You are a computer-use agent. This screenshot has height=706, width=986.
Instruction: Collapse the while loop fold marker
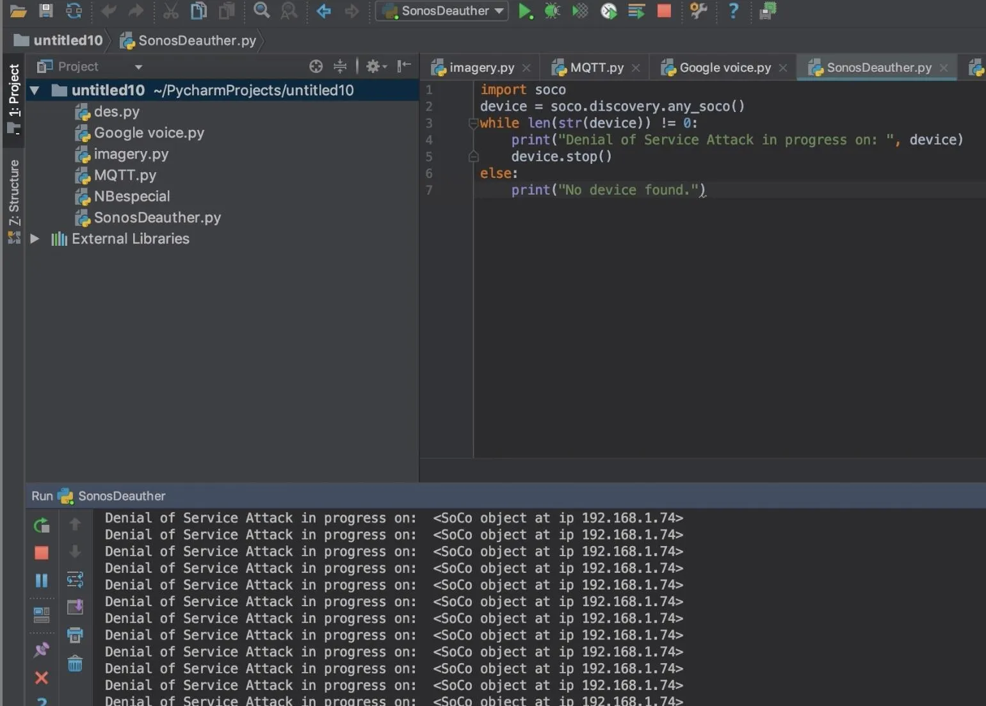coord(473,124)
